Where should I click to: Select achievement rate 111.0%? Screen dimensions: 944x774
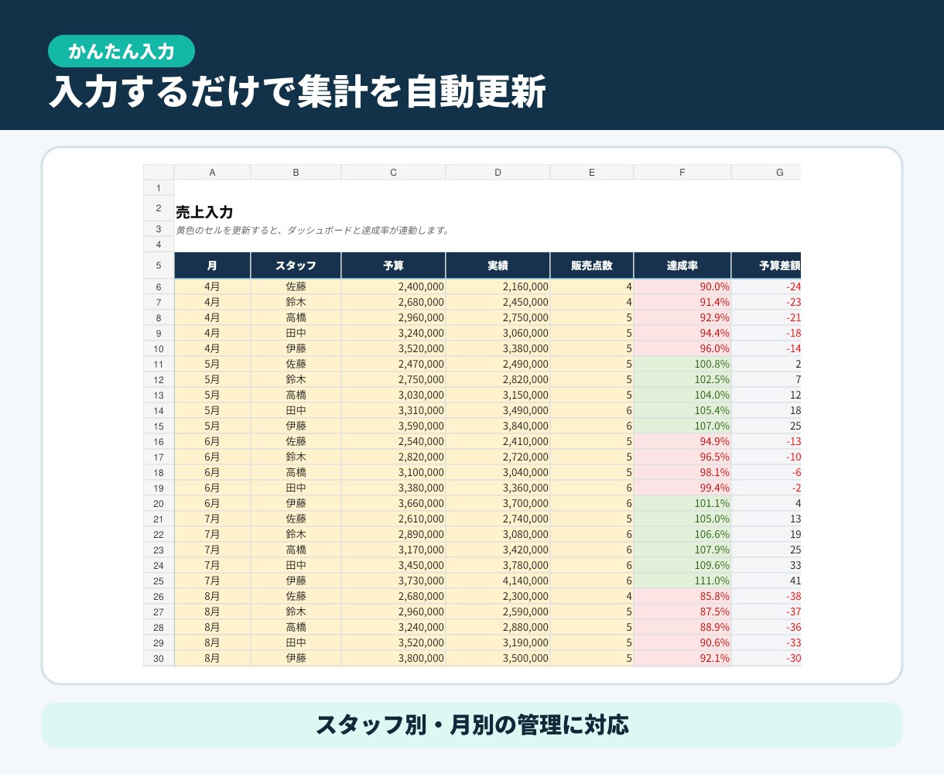(682, 580)
